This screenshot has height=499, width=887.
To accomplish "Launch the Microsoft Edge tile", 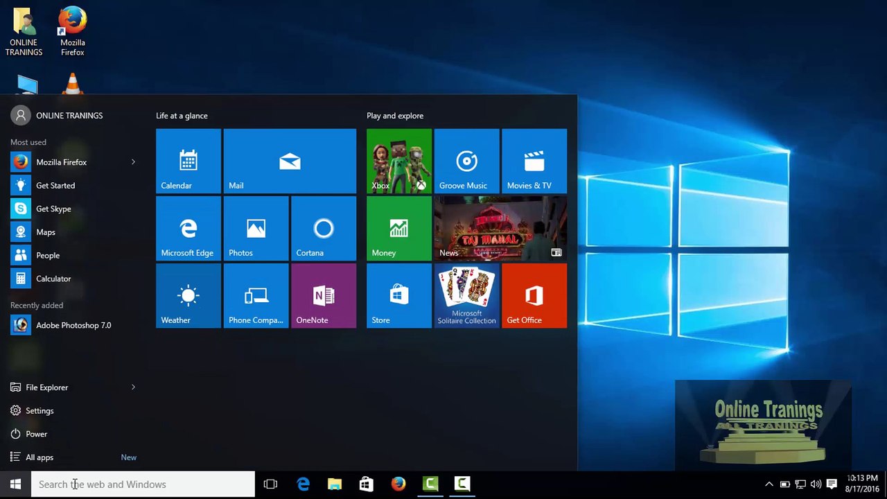I will point(188,228).
